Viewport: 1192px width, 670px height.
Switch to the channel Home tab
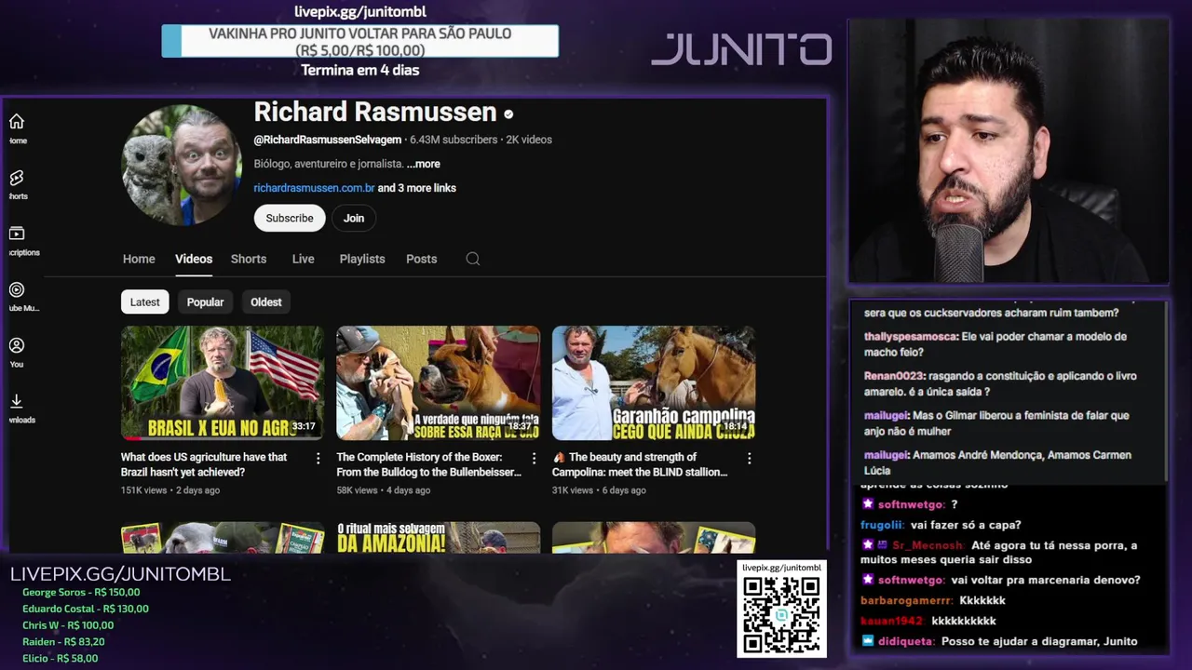(x=139, y=259)
